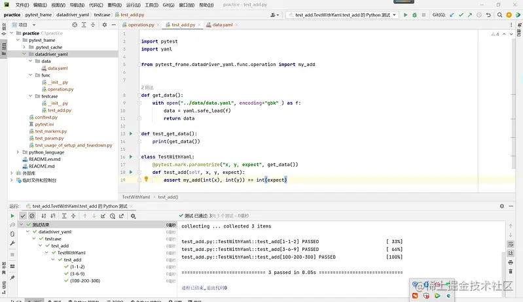The image size is (523, 302).
Task: Toggle show ignored tests button
Action: [x=32, y=216]
